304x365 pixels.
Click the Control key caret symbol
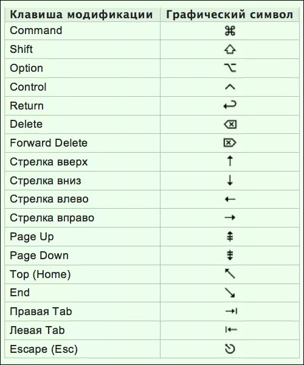[x=230, y=87]
